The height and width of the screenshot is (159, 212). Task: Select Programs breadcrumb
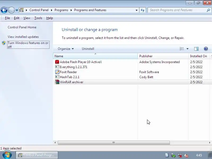tap(61, 10)
